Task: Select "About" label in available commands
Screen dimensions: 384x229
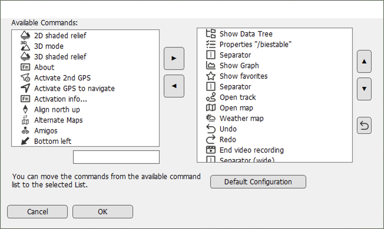Action: pos(44,67)
